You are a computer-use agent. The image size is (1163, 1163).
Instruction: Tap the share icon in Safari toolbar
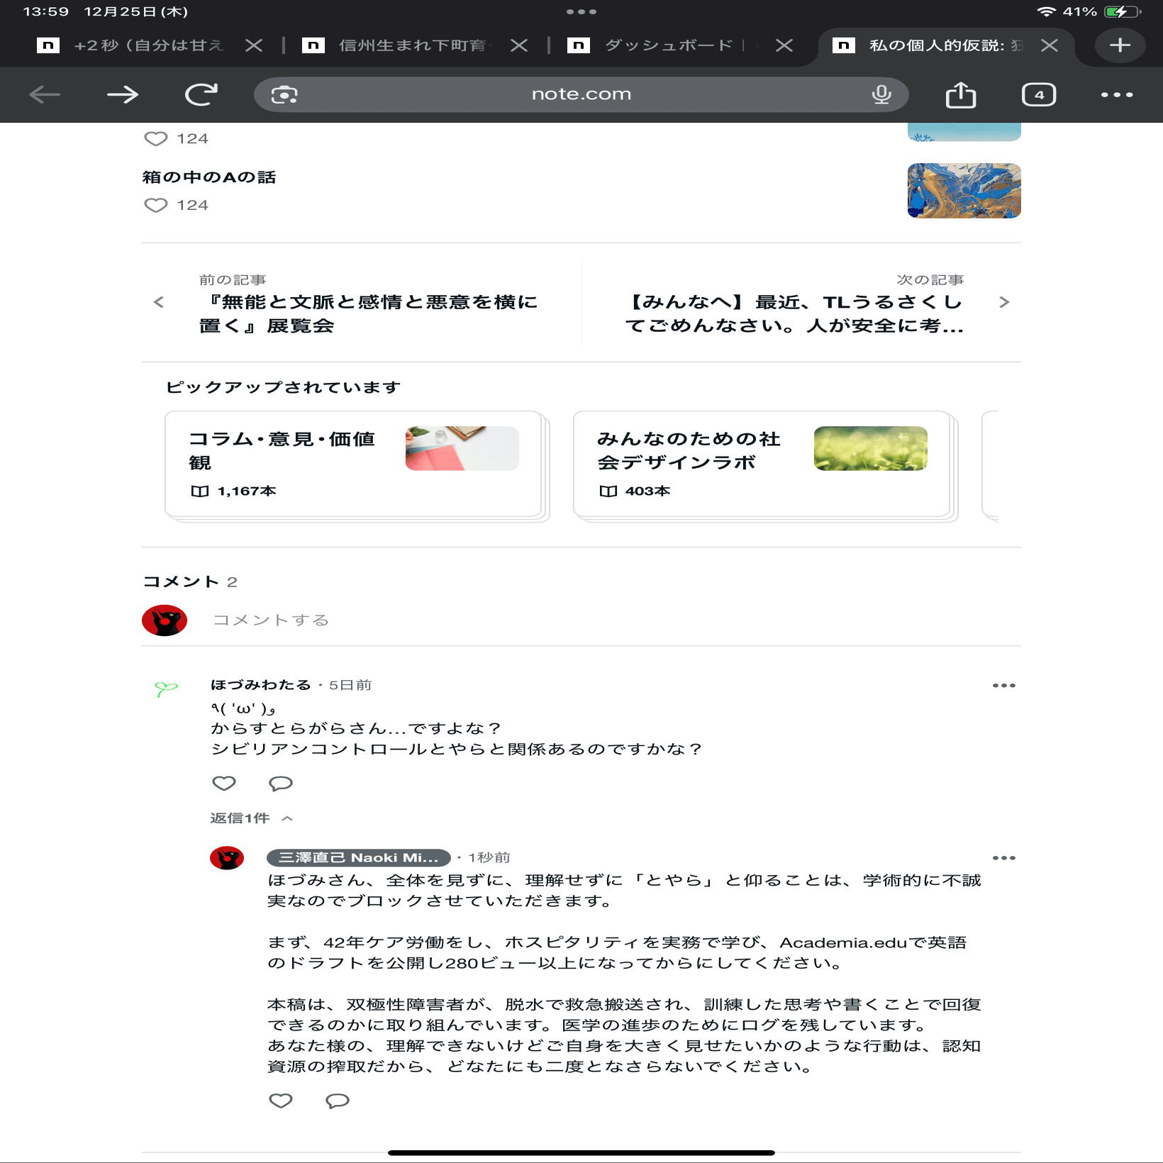[x=961, y=94]
